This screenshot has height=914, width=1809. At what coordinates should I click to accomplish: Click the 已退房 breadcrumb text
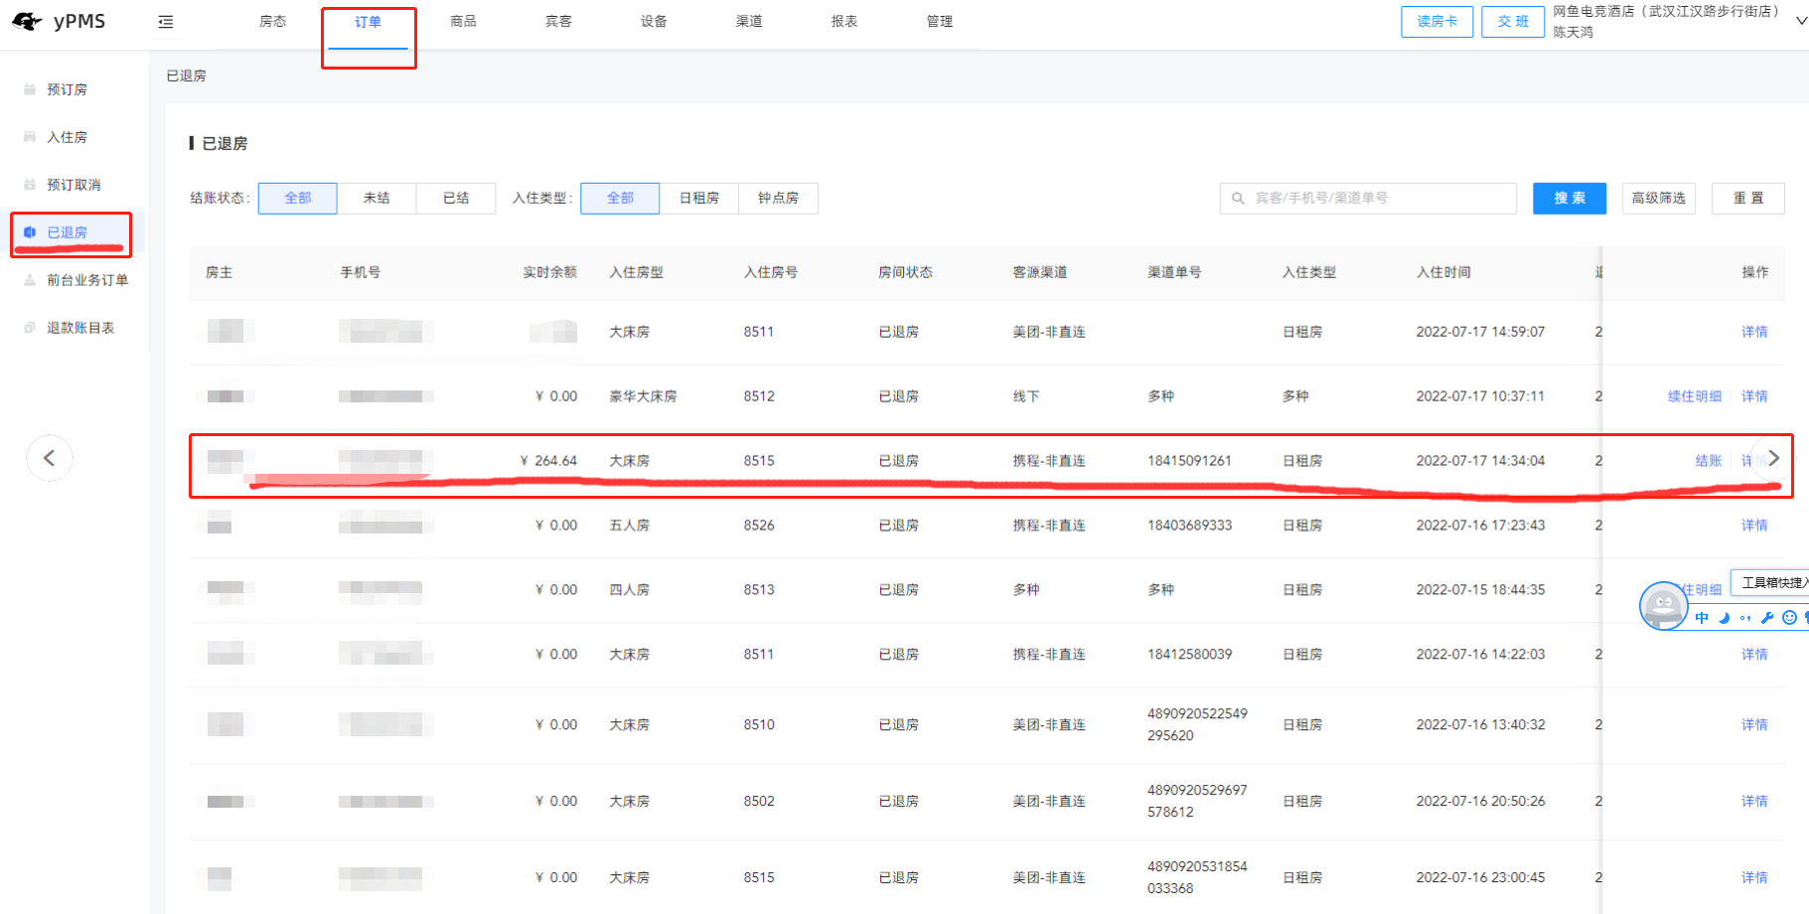click(x=186, y=76)
